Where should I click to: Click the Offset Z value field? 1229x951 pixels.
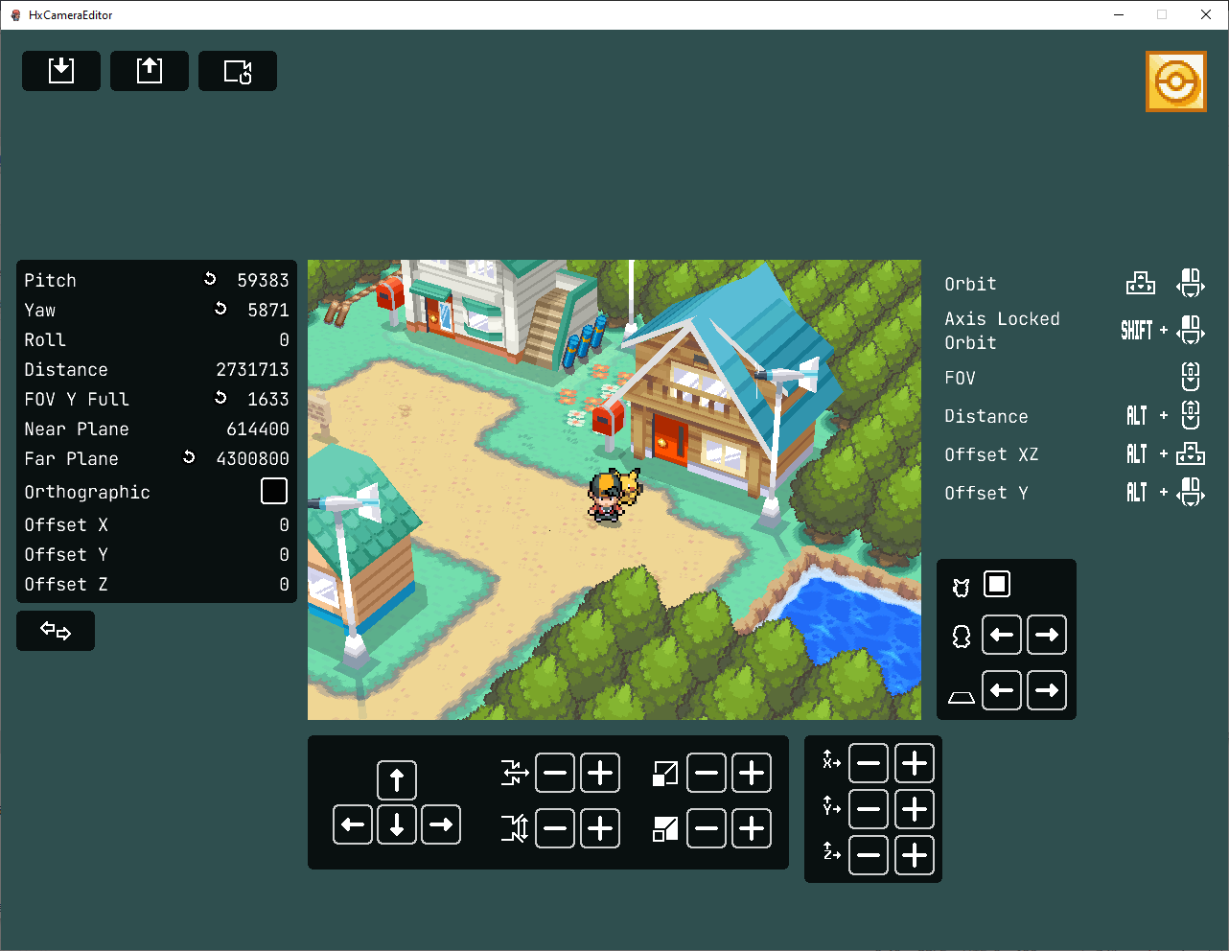284,584
